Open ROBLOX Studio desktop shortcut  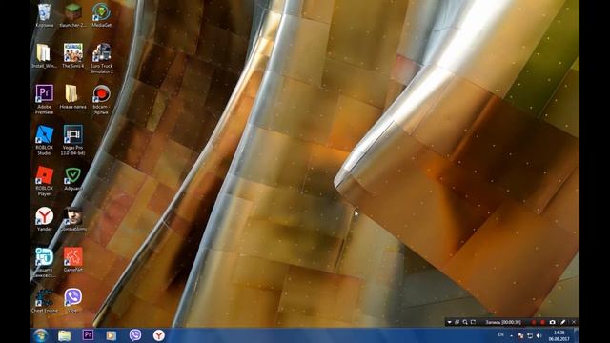click(x=45, y=140)
